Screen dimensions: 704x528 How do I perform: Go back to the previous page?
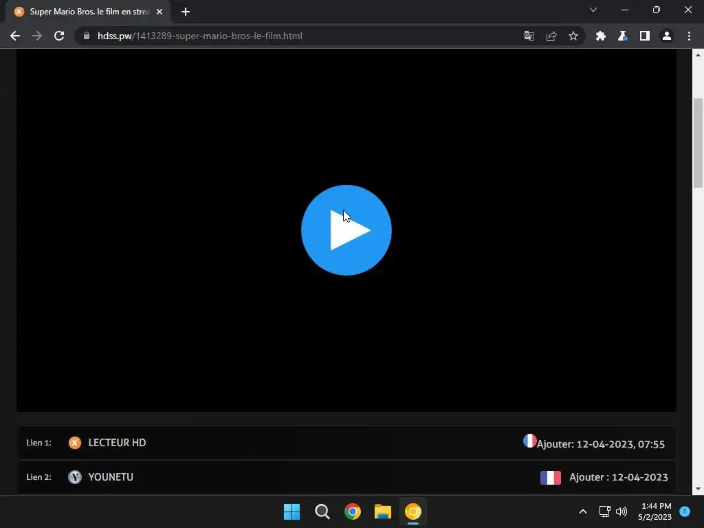[15, 36]
